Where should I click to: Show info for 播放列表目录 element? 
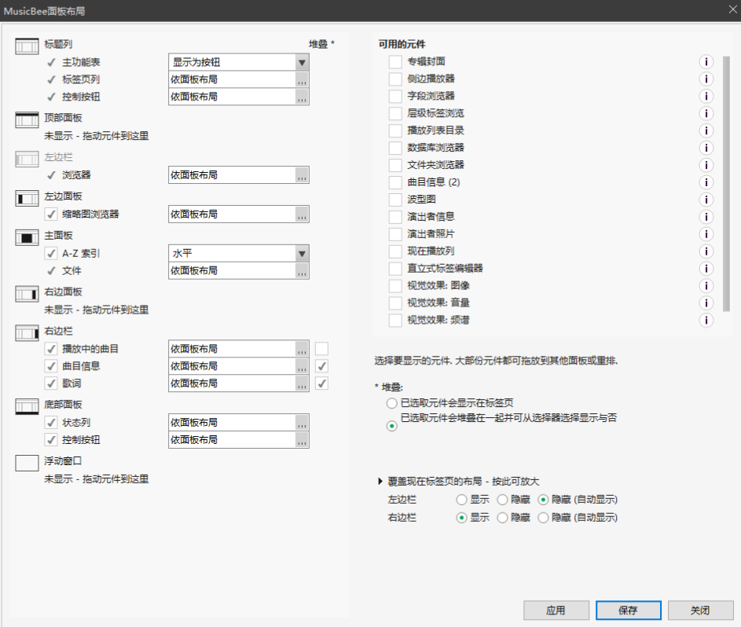click(706, 131)
